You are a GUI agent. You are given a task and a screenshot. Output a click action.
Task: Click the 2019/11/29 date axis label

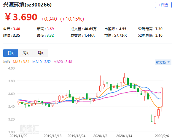(18, 136)
